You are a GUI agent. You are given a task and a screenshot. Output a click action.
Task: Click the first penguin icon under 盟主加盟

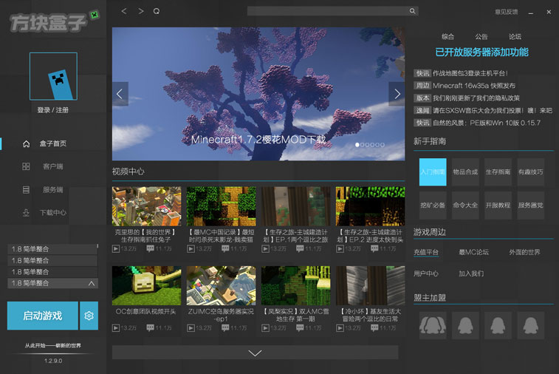tap(432, 324)
